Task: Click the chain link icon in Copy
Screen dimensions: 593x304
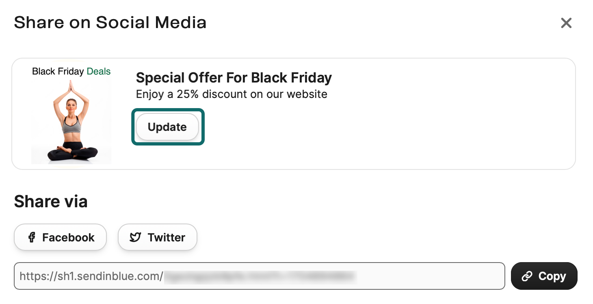Action: click(x=527, y=276)
